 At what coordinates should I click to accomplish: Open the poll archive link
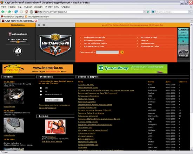tap(48, 108)
